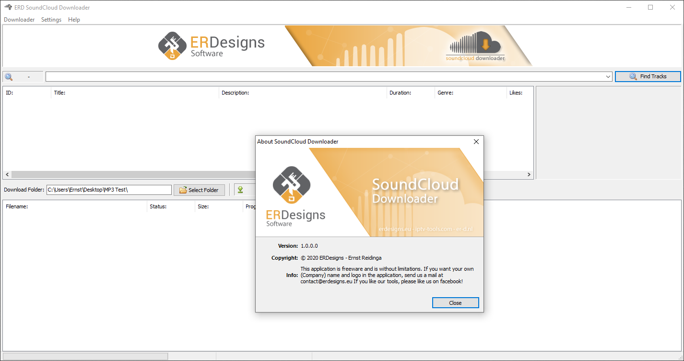Click the SoundCloud downloader cloud logo

[475, 46]
